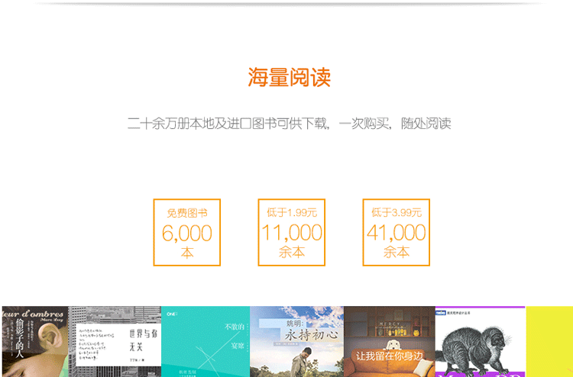The image size is (573, 377).
Task: Open the lemur animal programming book cover
Action: click(480, 341)
